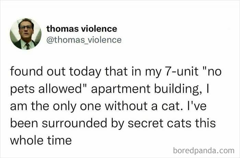Click the boredpanda.com watermark
Image resolution: width=240 pixels, height=158 pixels.
(x=204, y=150)
